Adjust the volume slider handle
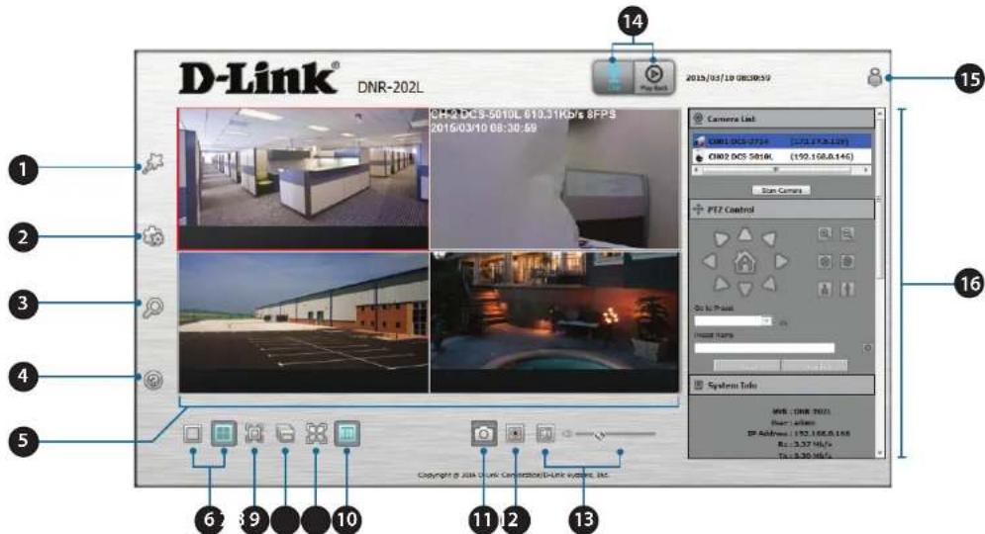Image resolution: width=985 pixels, height=534 pixels. [x=599, y=434]
